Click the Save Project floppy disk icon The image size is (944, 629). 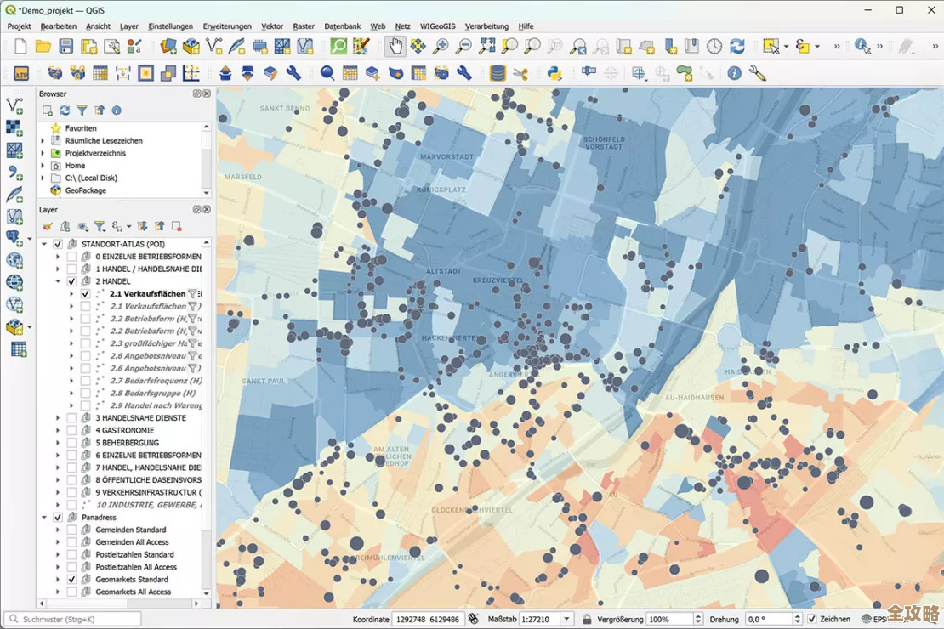(65, 47)
